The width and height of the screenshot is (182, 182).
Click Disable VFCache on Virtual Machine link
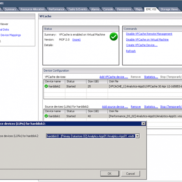(x=147, y=40)
